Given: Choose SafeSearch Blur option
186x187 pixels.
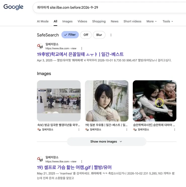Looking at the screenshot, I should [x=99, y=35].
